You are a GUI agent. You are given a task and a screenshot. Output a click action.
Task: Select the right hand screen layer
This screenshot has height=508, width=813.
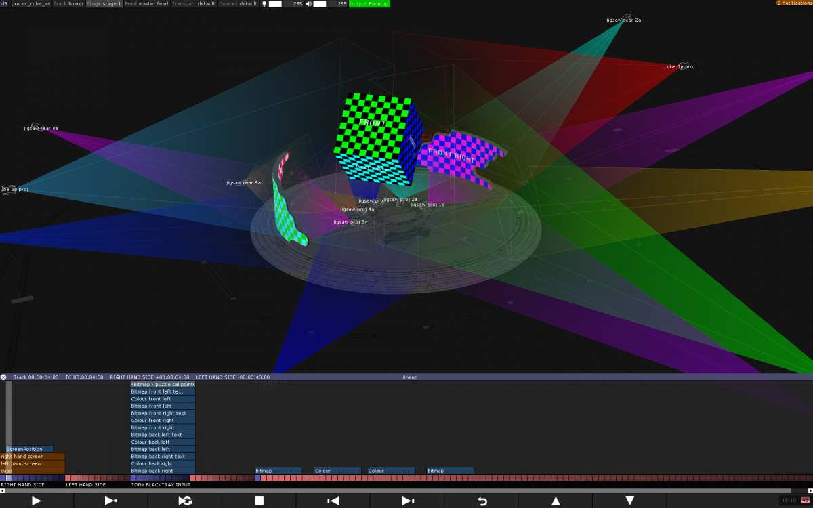(x=33, y=457)
